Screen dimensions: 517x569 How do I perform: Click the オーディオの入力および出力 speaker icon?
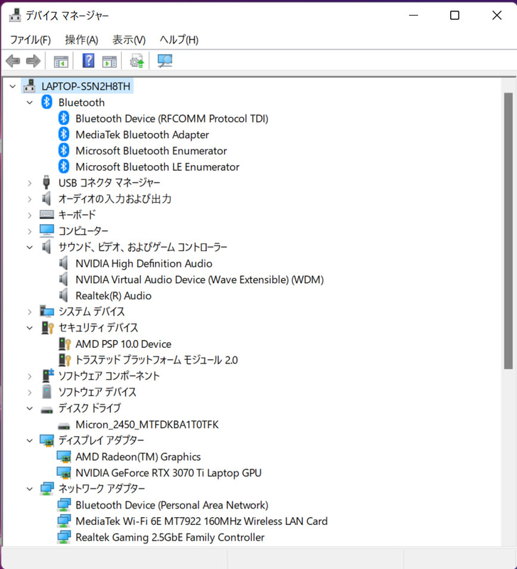click(x=46, y=198)
